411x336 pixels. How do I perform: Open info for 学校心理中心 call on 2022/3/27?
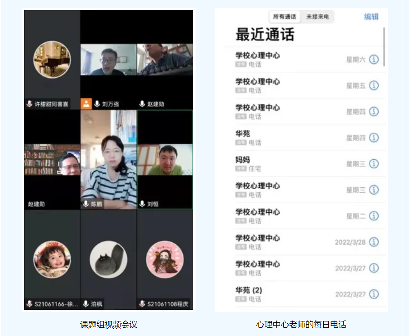click(374, 268)
